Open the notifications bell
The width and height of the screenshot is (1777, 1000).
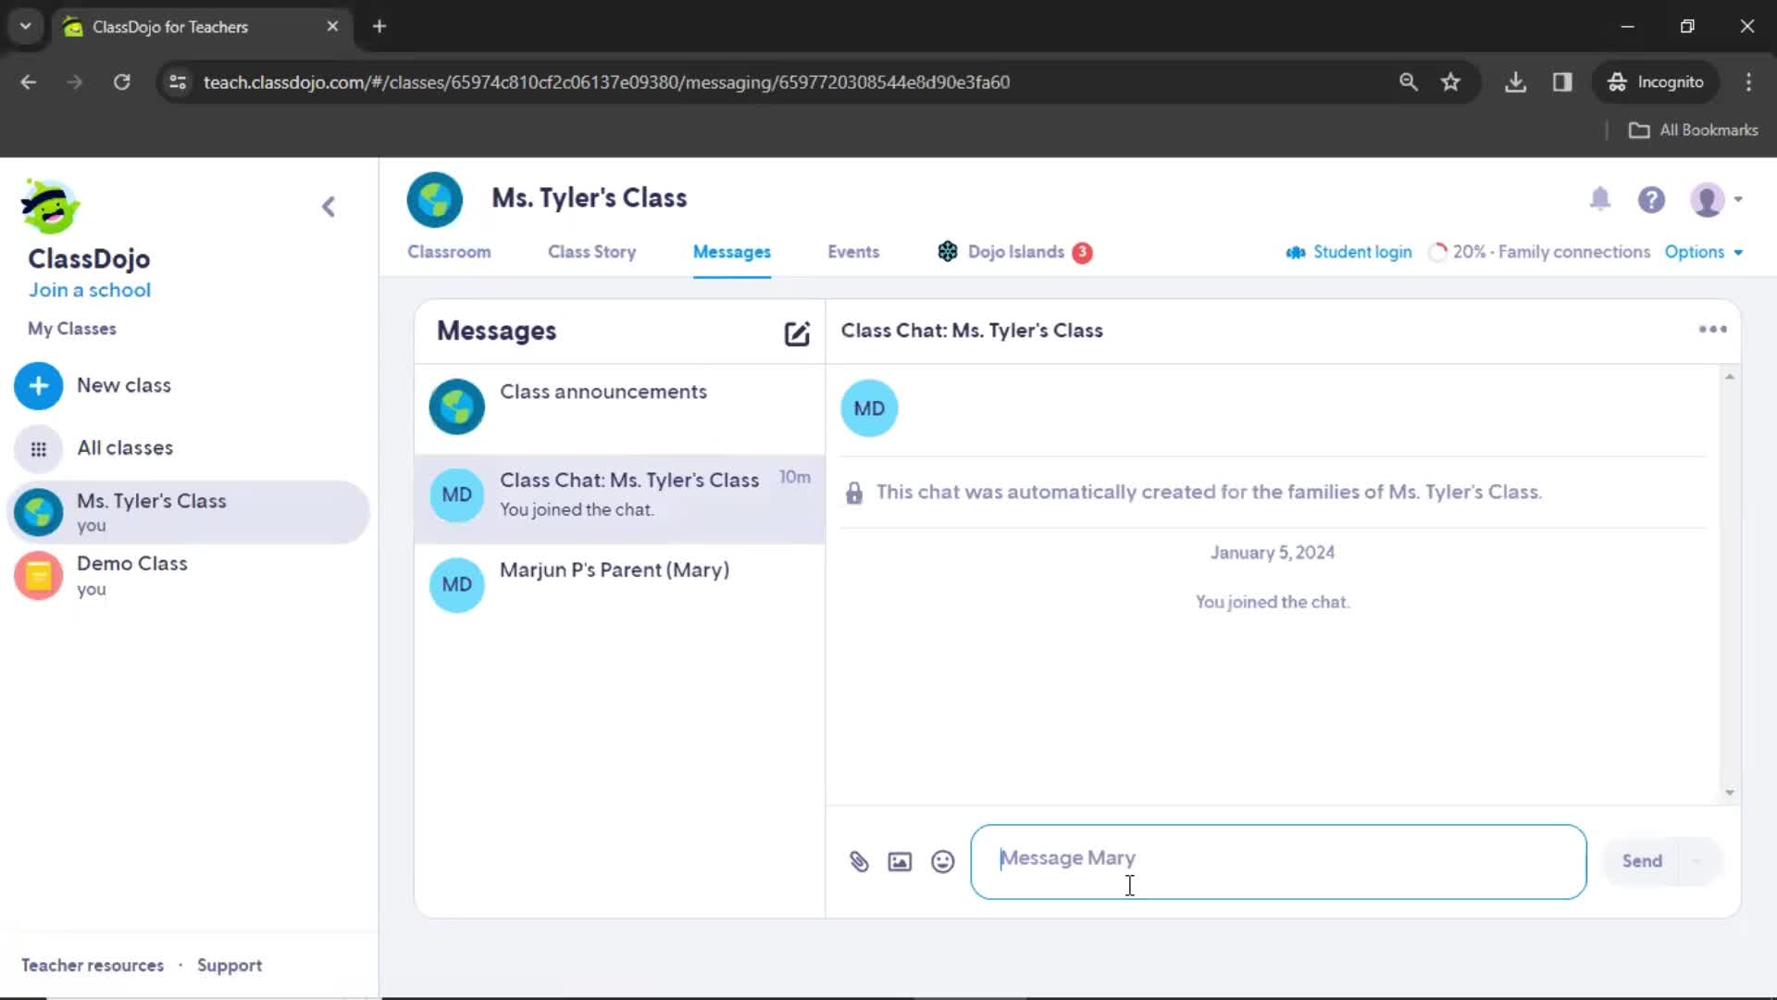pyautogui.click(x=1600, y=198)
